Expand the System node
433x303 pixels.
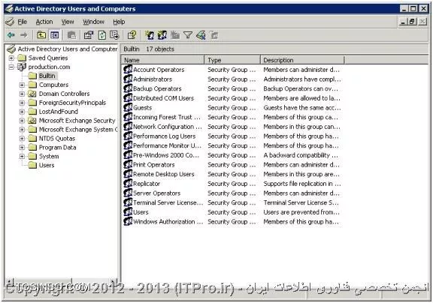22,157
